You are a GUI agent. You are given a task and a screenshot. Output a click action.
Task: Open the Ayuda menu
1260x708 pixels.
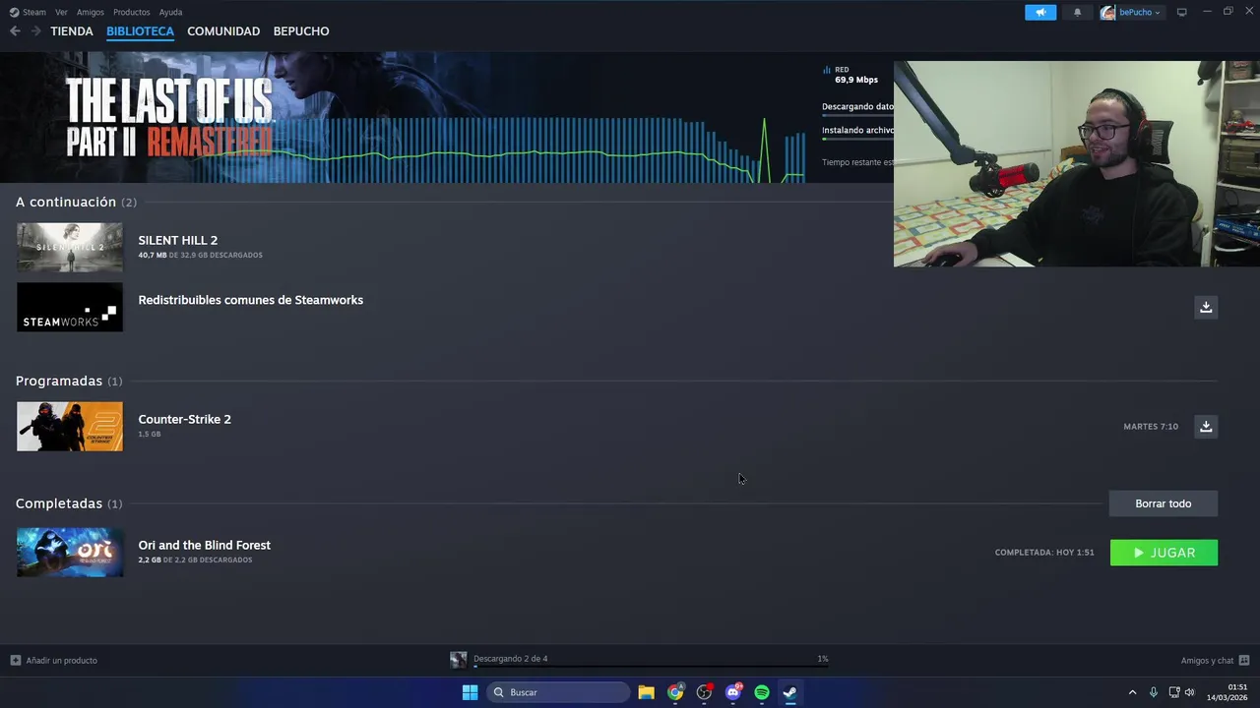[170, 12]
